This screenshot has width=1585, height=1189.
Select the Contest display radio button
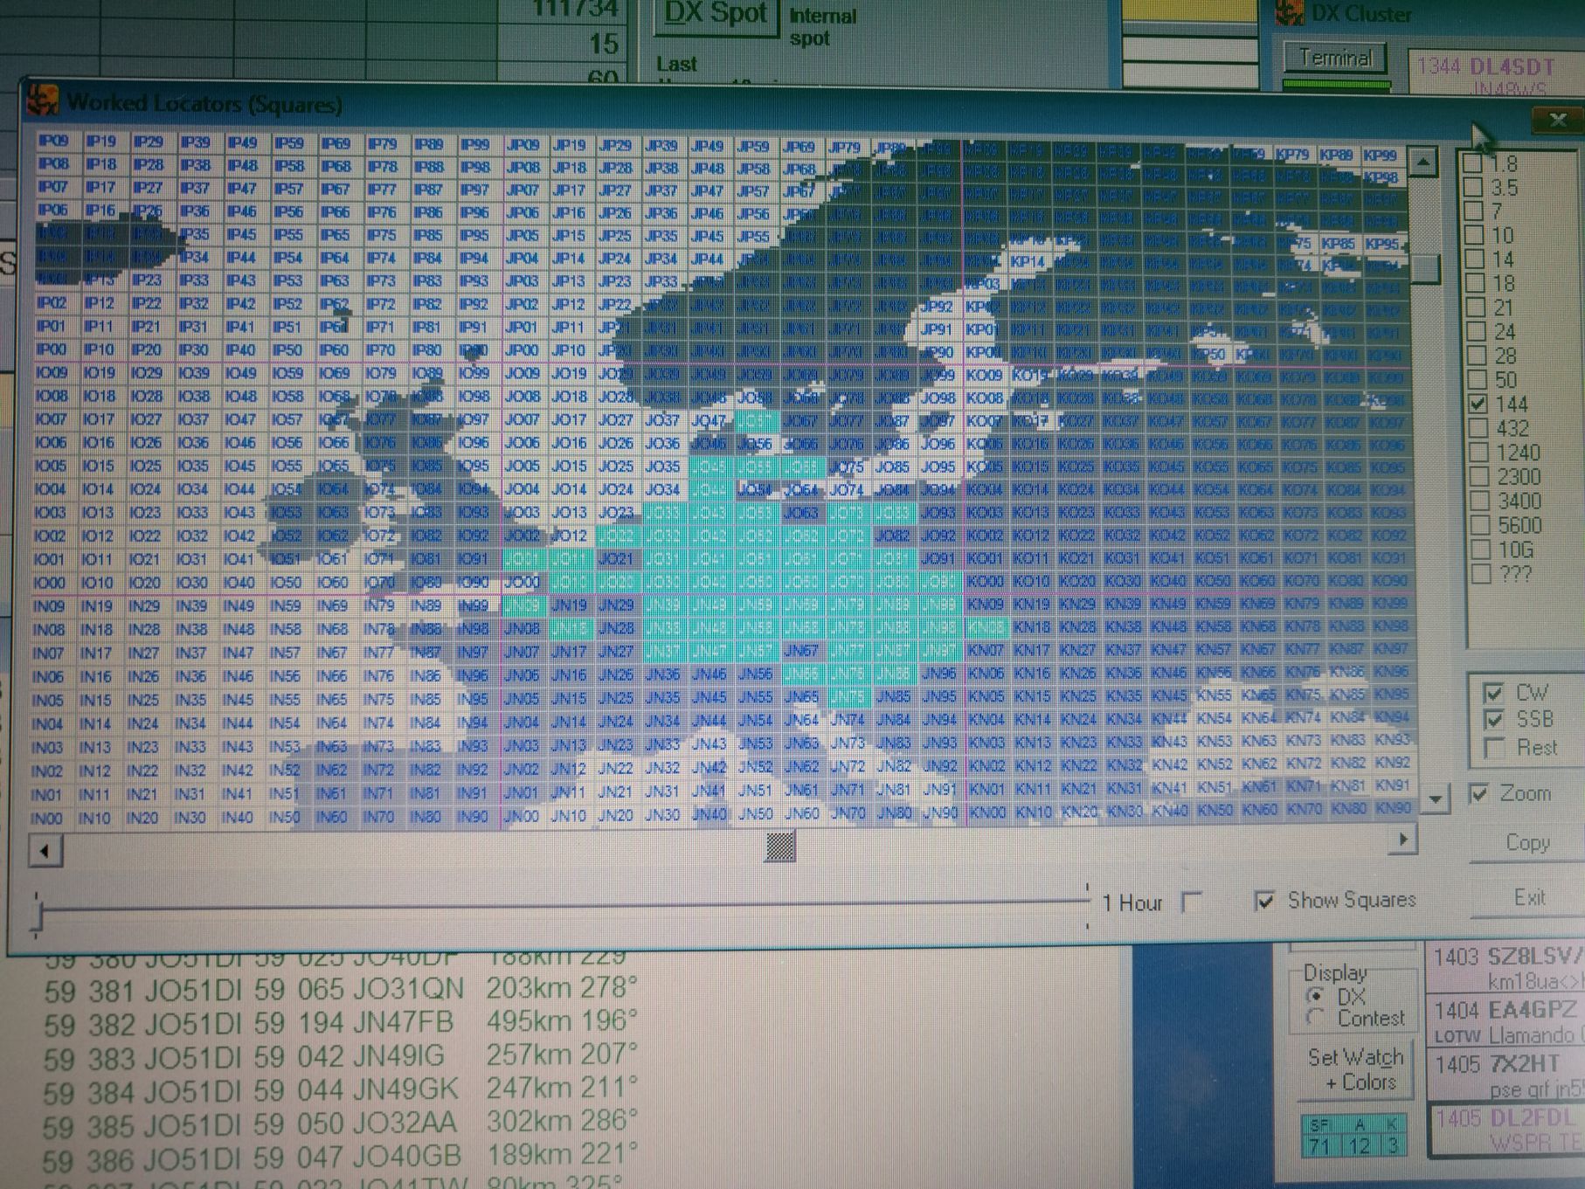pyautogui.click(x=1315, y=1018)
